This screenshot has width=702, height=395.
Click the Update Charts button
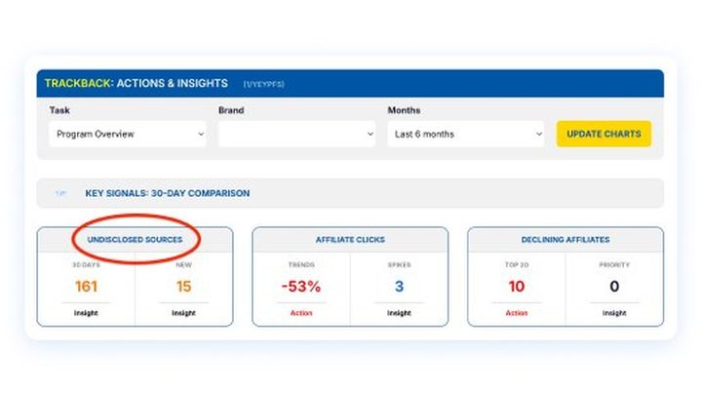click(x=604, y=134)
